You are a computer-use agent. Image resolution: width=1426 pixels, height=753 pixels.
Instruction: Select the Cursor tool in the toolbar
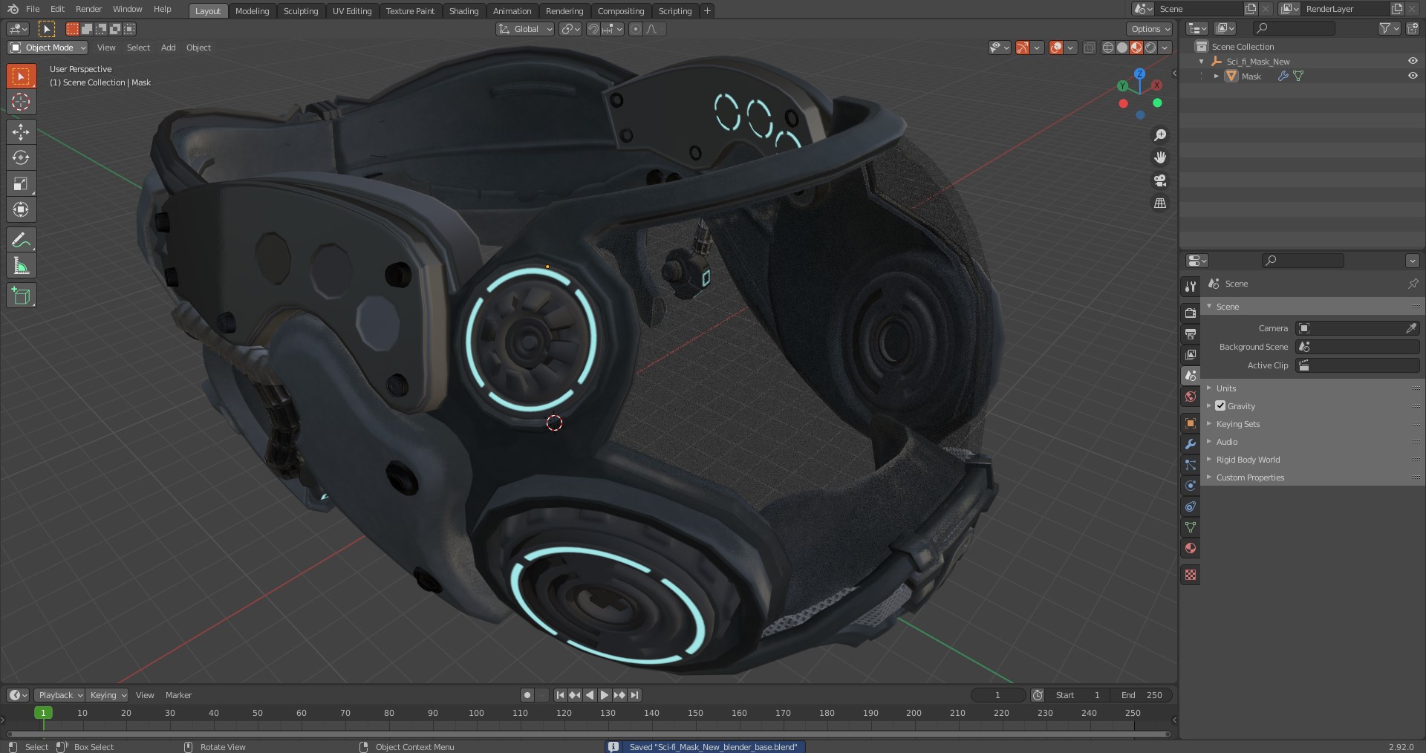click(21, 102)
